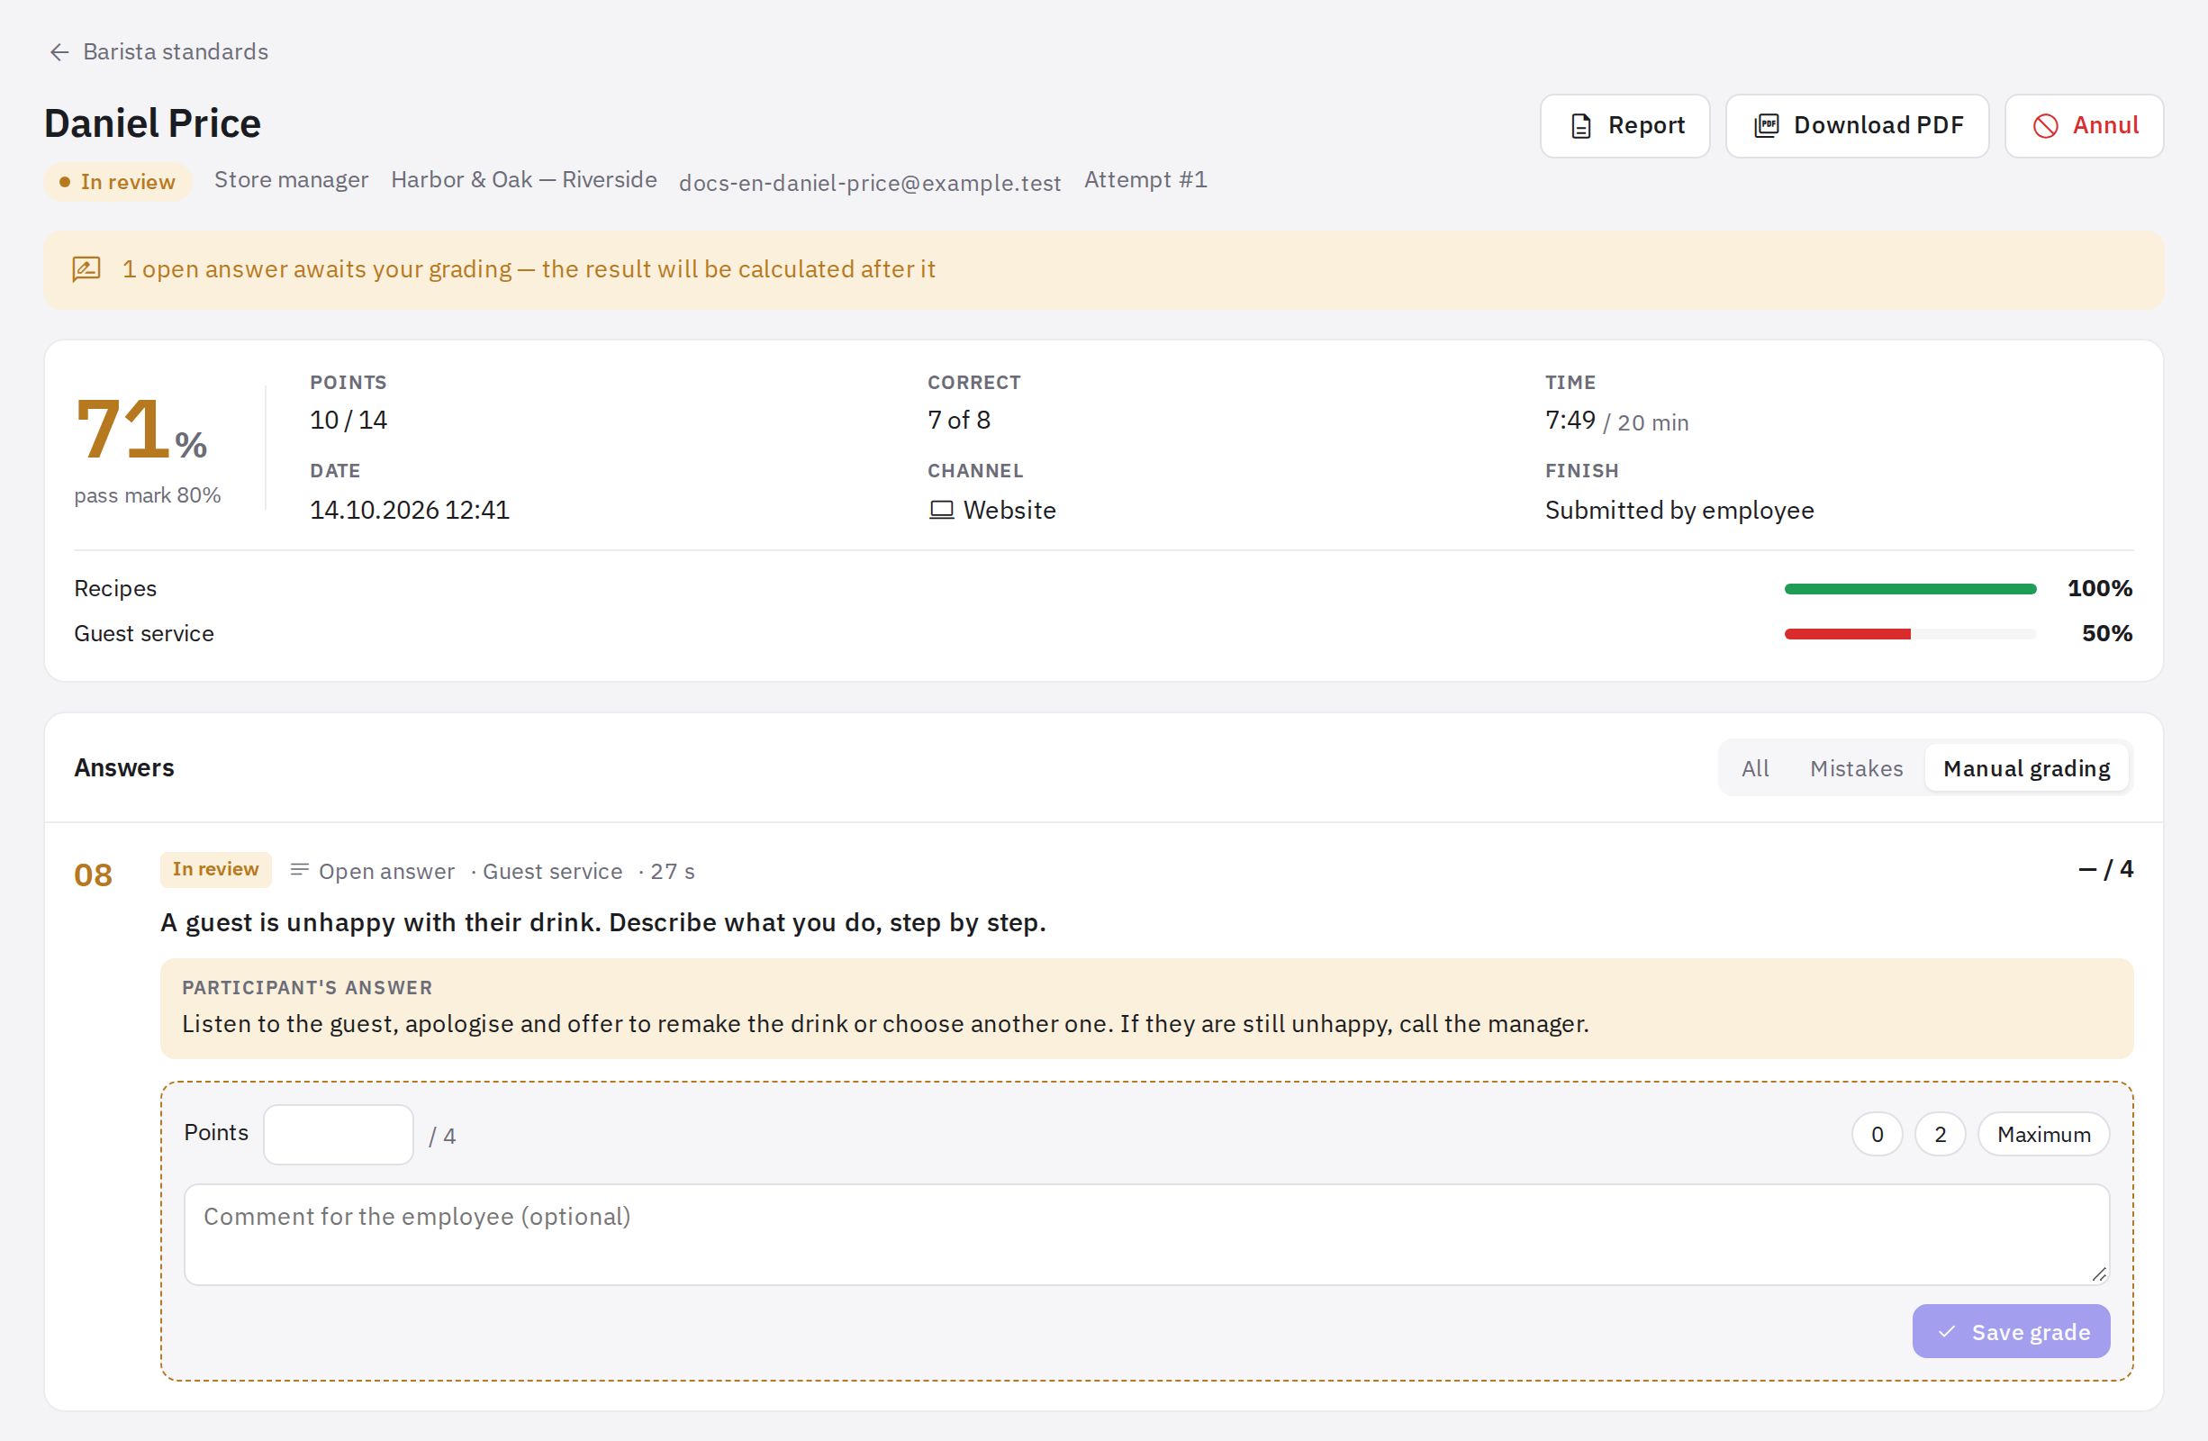Click the Open answer lines icon
The height and width of the screenshot is (1441, 2208).
click(x=299, y=870)
